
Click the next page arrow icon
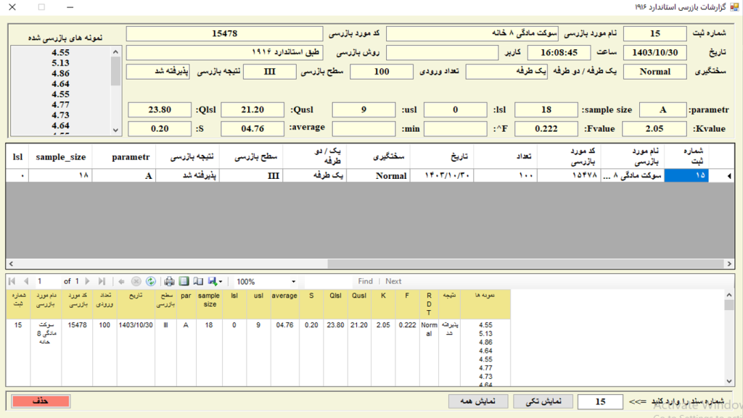89,281
